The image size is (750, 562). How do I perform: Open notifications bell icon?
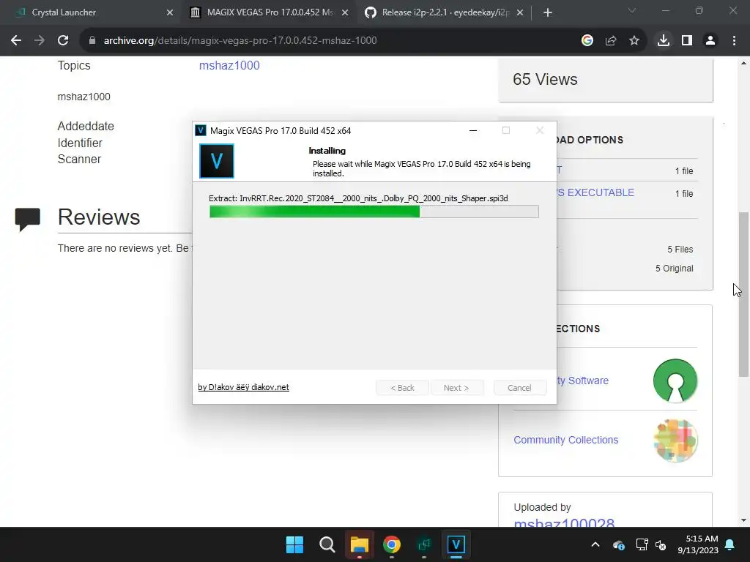point(730,544)
